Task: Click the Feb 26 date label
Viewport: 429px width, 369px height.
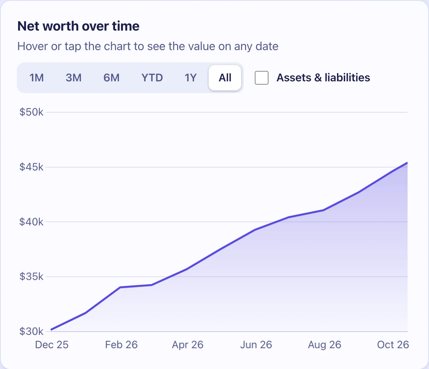Action: point(121,345)
